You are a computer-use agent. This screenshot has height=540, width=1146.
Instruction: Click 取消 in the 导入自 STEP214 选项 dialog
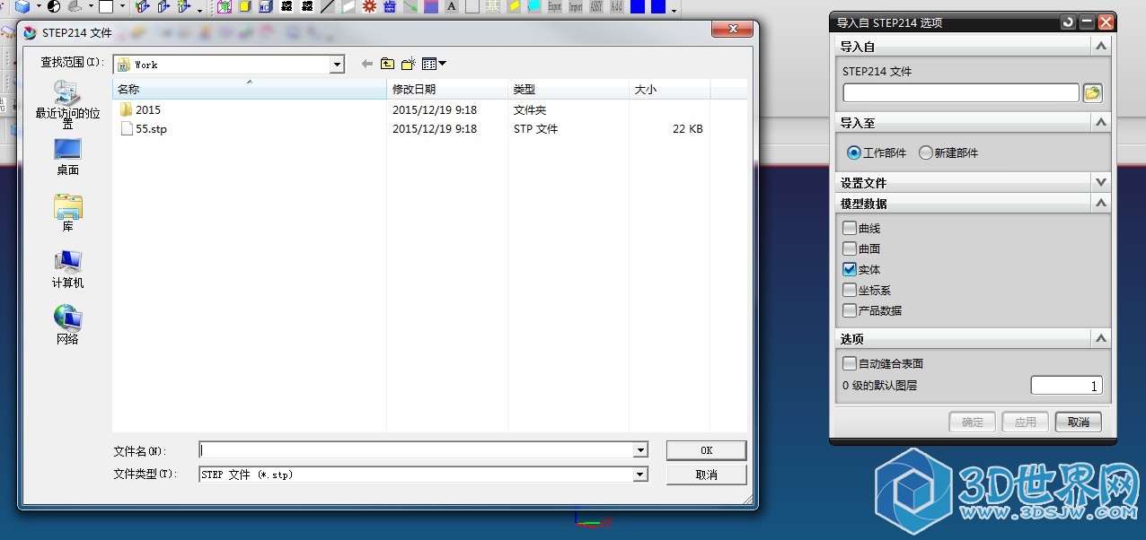point(1078,422)
